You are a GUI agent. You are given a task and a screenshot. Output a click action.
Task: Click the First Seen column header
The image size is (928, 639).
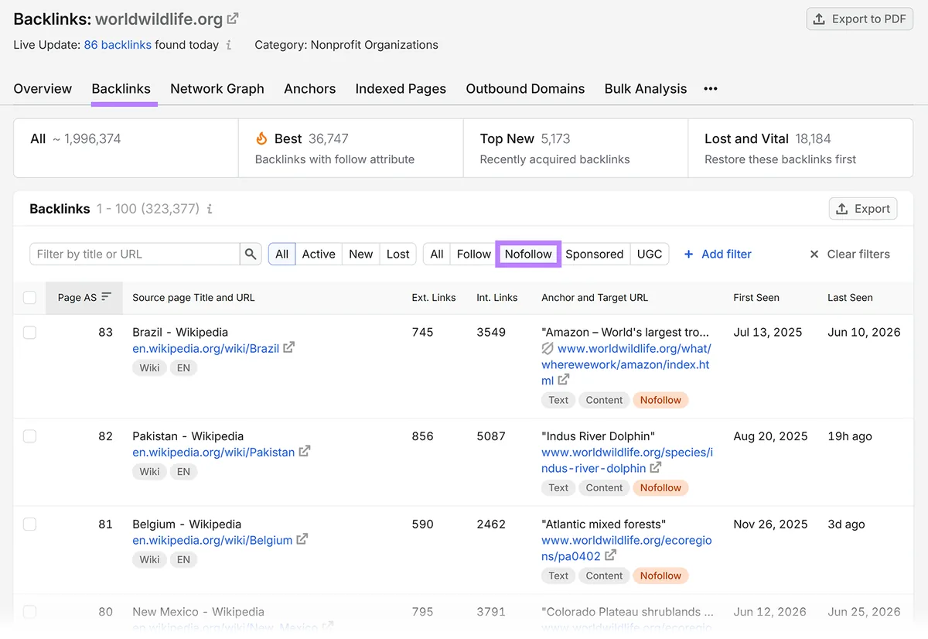tap(756, 297)
